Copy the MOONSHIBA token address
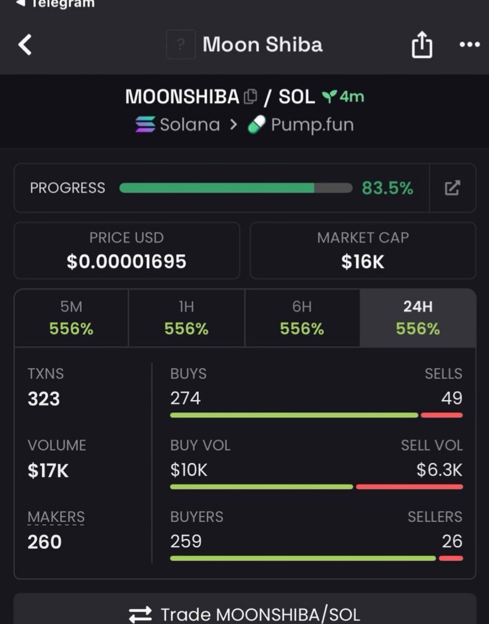 [250, 96]
